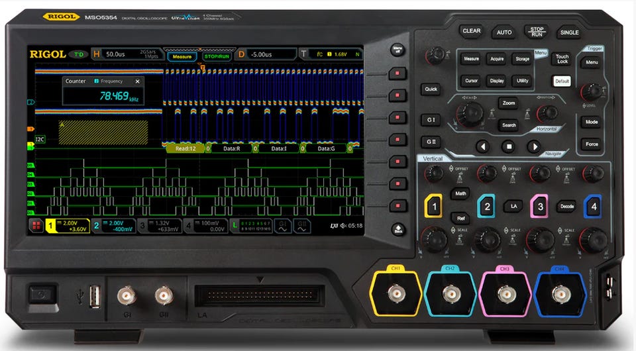
Task: Toggle physical channel 2 cyan button
Action: pyautogui.click(x=487, y=207)
